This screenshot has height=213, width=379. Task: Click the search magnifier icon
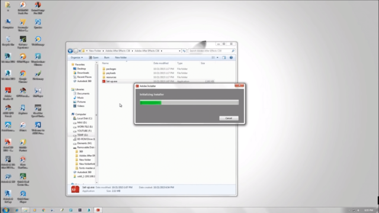[233, 51]
